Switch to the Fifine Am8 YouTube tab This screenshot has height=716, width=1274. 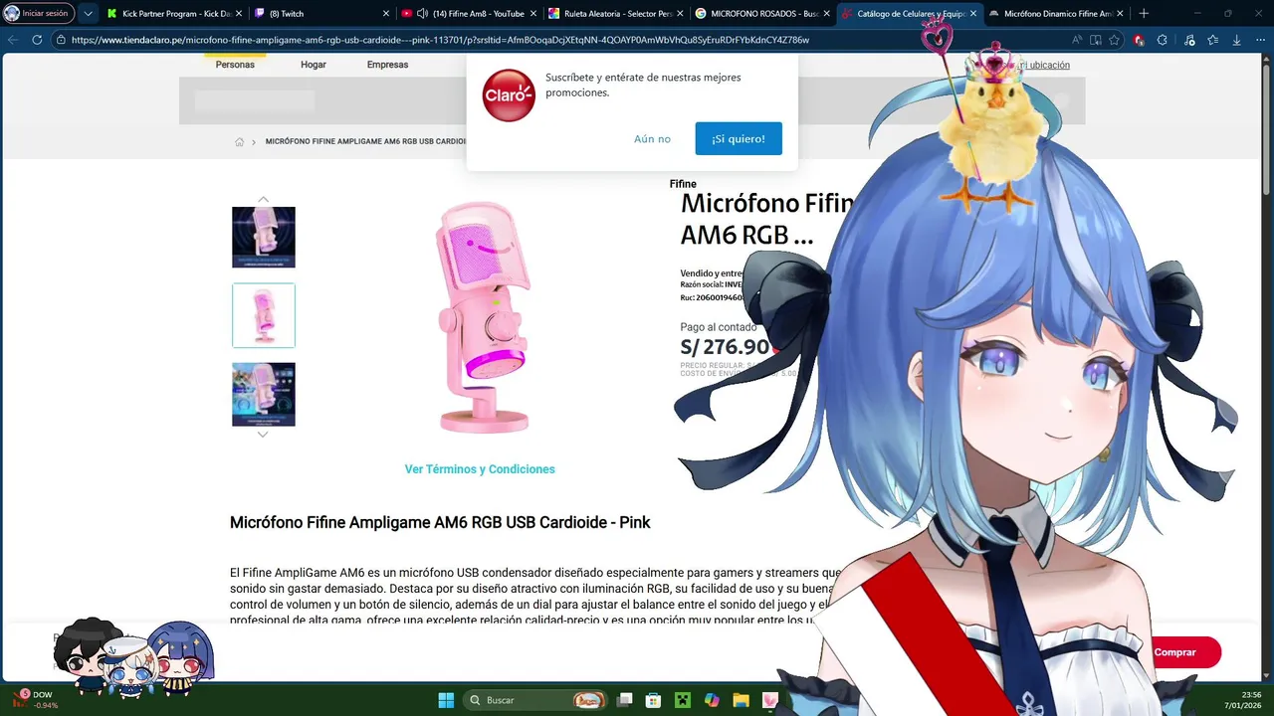coord(468,14)
